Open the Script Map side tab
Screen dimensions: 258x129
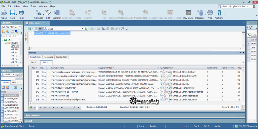point(26,37)
